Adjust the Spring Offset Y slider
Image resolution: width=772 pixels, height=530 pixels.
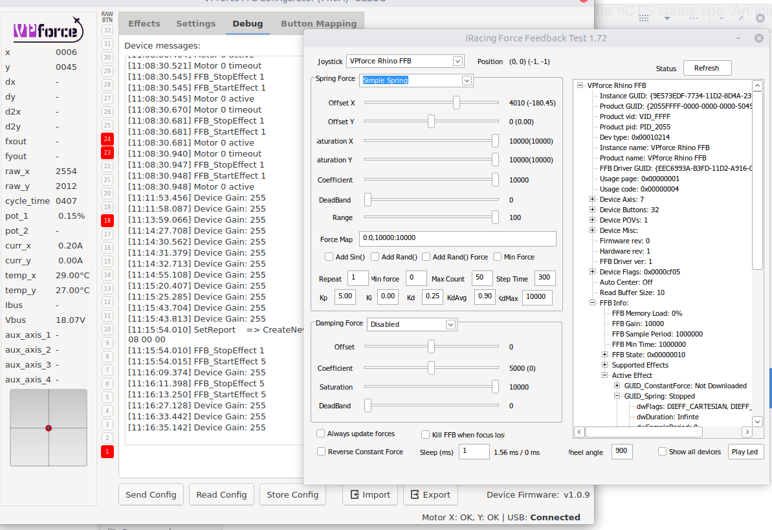tap(431, 121)
